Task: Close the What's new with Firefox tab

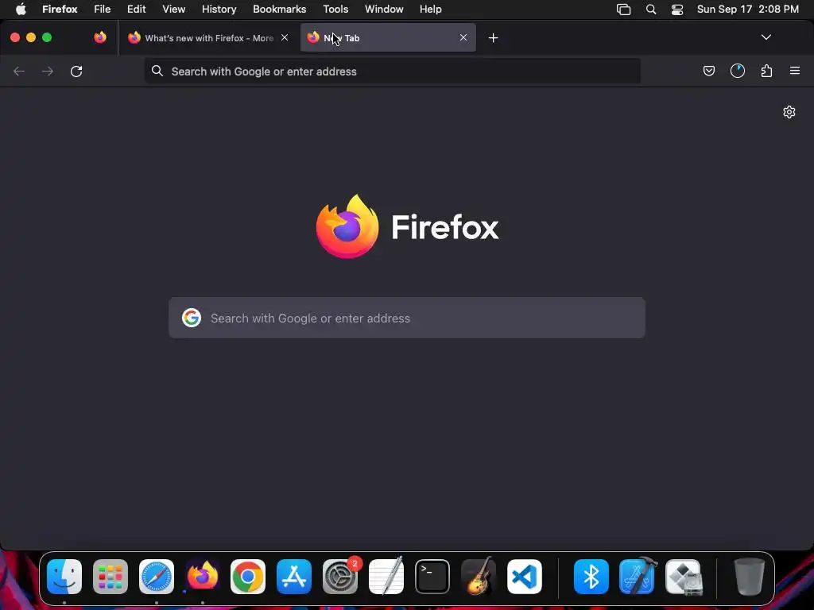Action: point(285,37)
